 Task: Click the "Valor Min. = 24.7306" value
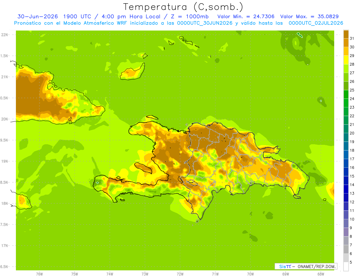246,16
